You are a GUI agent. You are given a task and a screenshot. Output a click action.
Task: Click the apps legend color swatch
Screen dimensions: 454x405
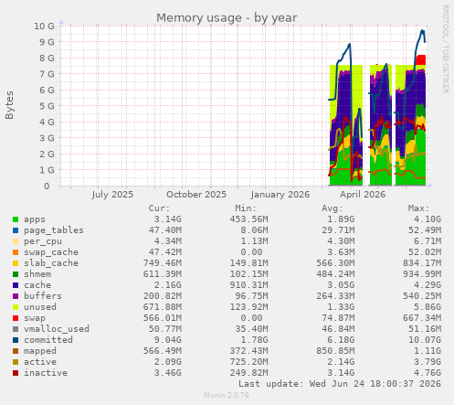tap(16, 219)
